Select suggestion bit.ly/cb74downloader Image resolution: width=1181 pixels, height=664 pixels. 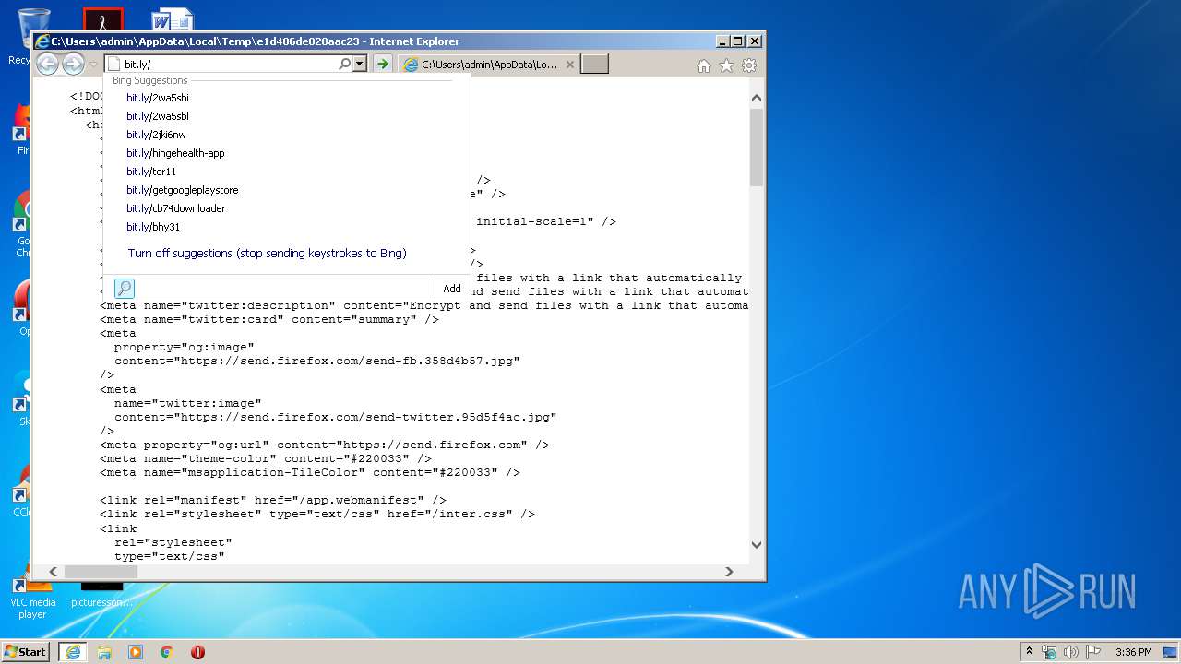[176, 208]
